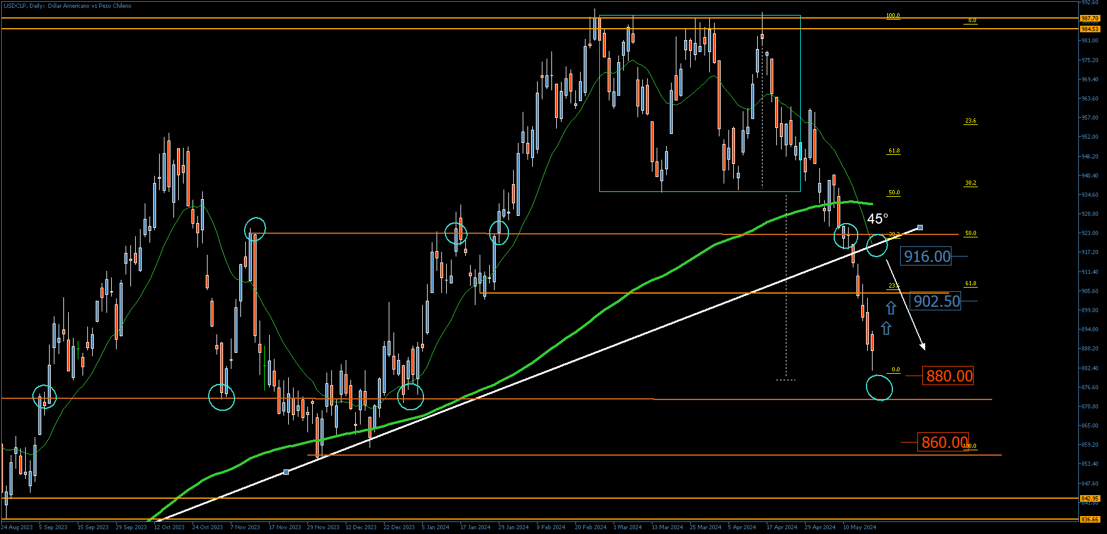Select the lower blue up-arrow below 902.50
Image resolution: width=1107 pixels, height=534 pixels.
(886, 328)
